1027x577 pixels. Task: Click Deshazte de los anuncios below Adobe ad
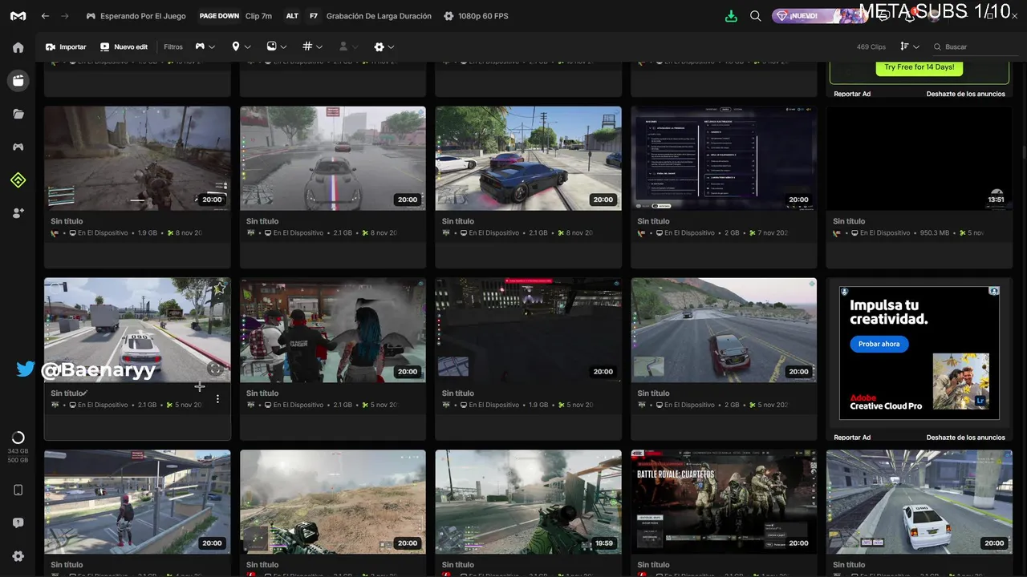[x=965, y=438]
